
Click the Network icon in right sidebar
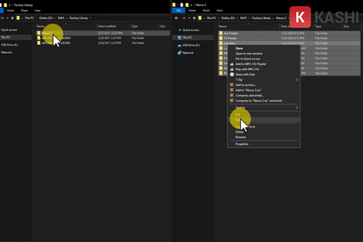[x=179, y=53]
